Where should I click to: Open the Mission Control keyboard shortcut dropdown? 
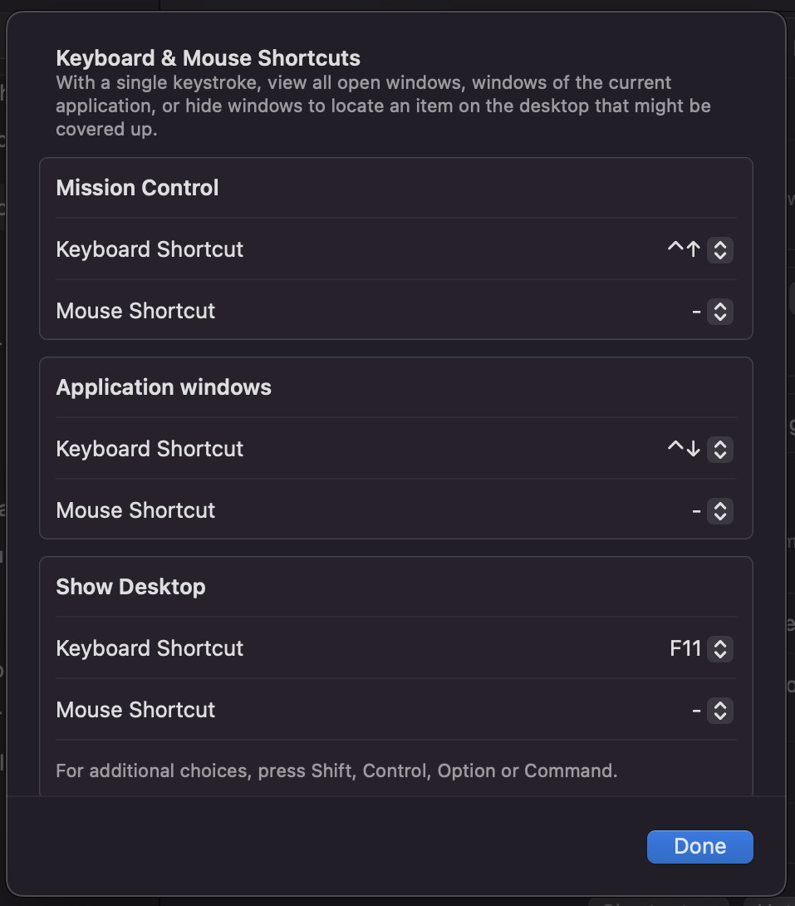coord(719,249)
